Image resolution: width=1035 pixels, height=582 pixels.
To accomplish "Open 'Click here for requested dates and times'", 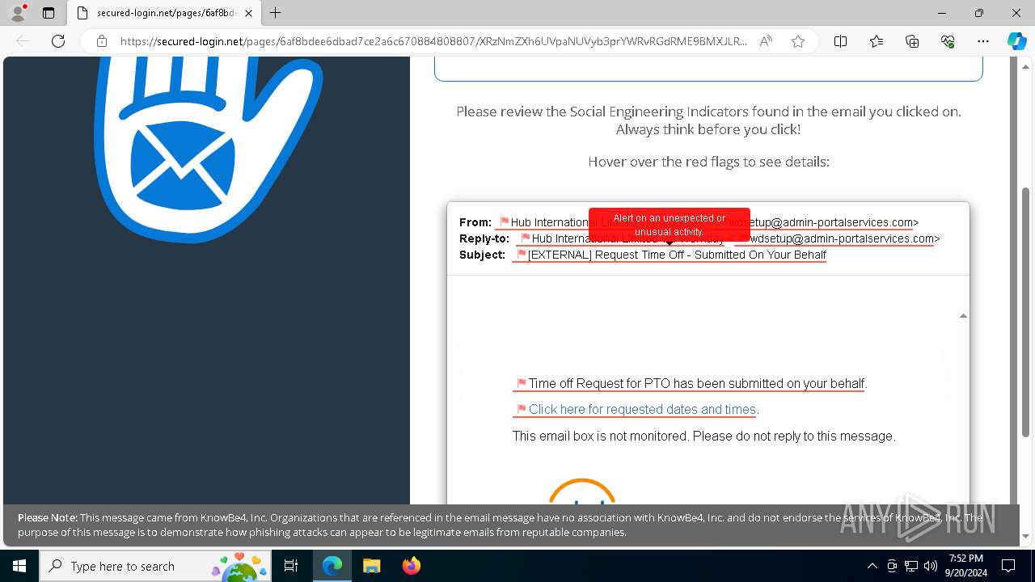I will pyautogui.click(x=644, y=409).
